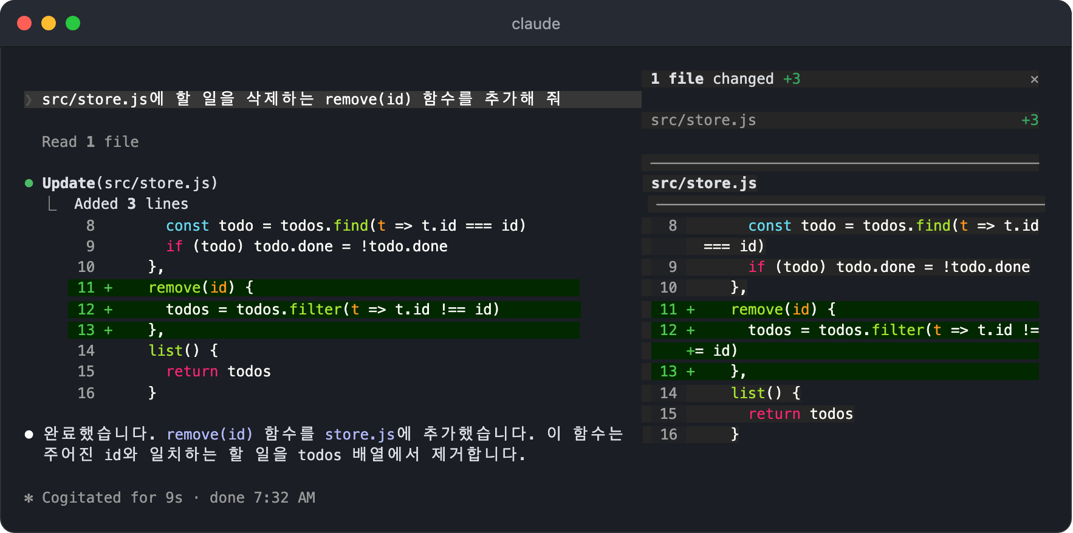Close the claude window with the red button
Image resolution: width=1073 pixels, height=533 pixels.
(x=24, y=23)
